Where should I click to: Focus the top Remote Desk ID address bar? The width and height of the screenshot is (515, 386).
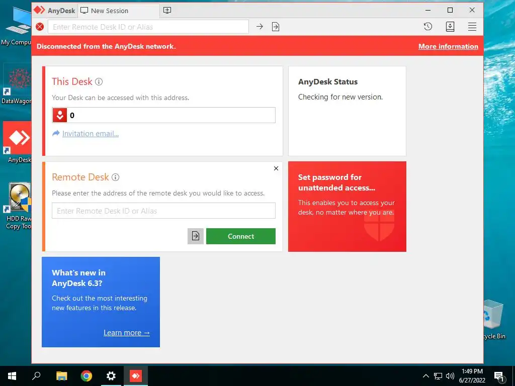point(148,27)
